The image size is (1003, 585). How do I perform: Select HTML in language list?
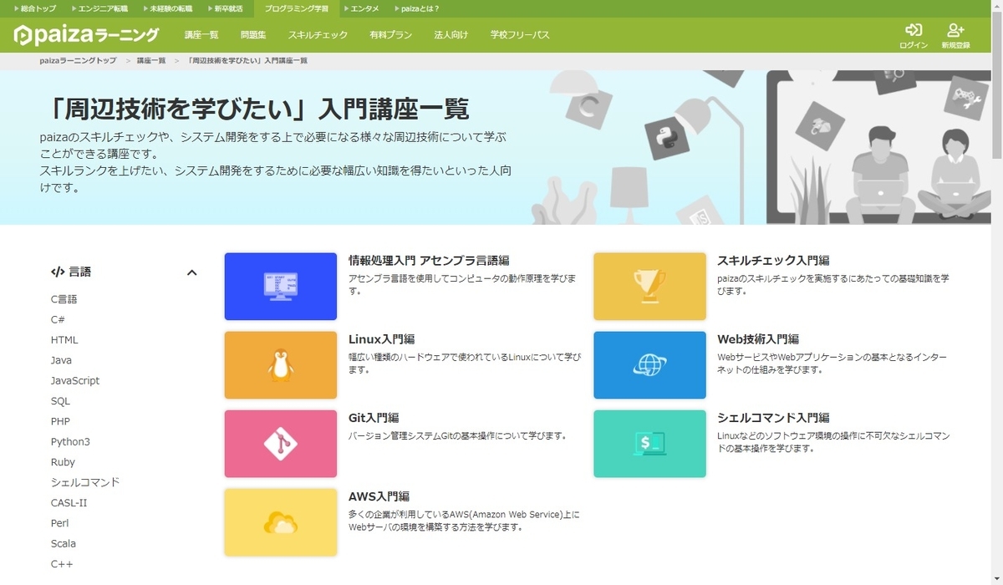click(x=64, y=340)
